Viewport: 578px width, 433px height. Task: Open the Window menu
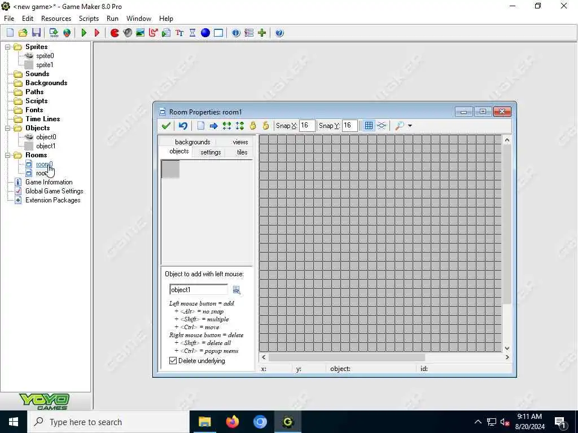139,19
